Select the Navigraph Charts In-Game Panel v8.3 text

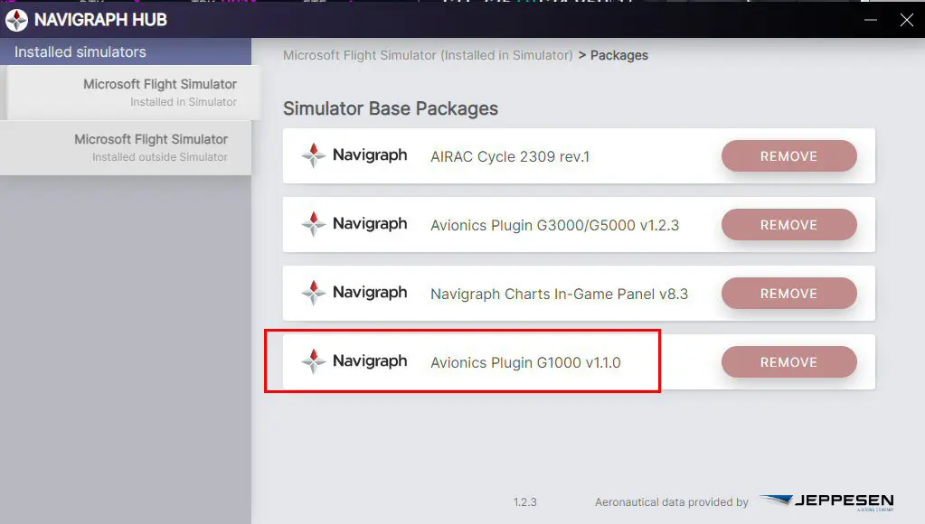pyautogui.click(x=559, y=295)
